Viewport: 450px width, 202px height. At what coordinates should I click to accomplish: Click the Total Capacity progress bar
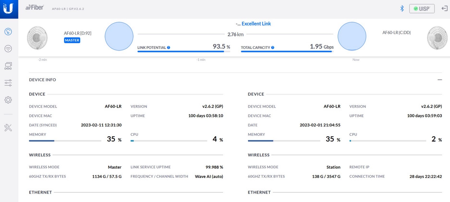(287, 52)
